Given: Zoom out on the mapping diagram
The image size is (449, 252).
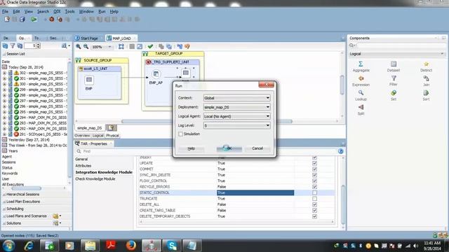Looking at the screenshot, I should 86,47.
